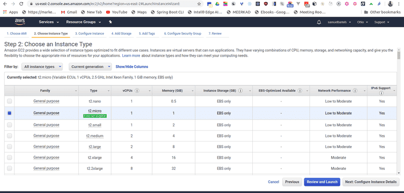Go to step 3. Configure Instance
The height and width of the screenshot is (193, 404).
pos(89,33)
